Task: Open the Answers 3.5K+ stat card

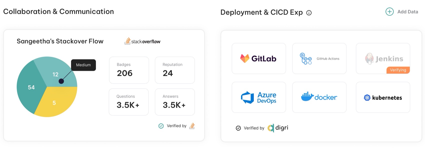Action: click(175, 102)
